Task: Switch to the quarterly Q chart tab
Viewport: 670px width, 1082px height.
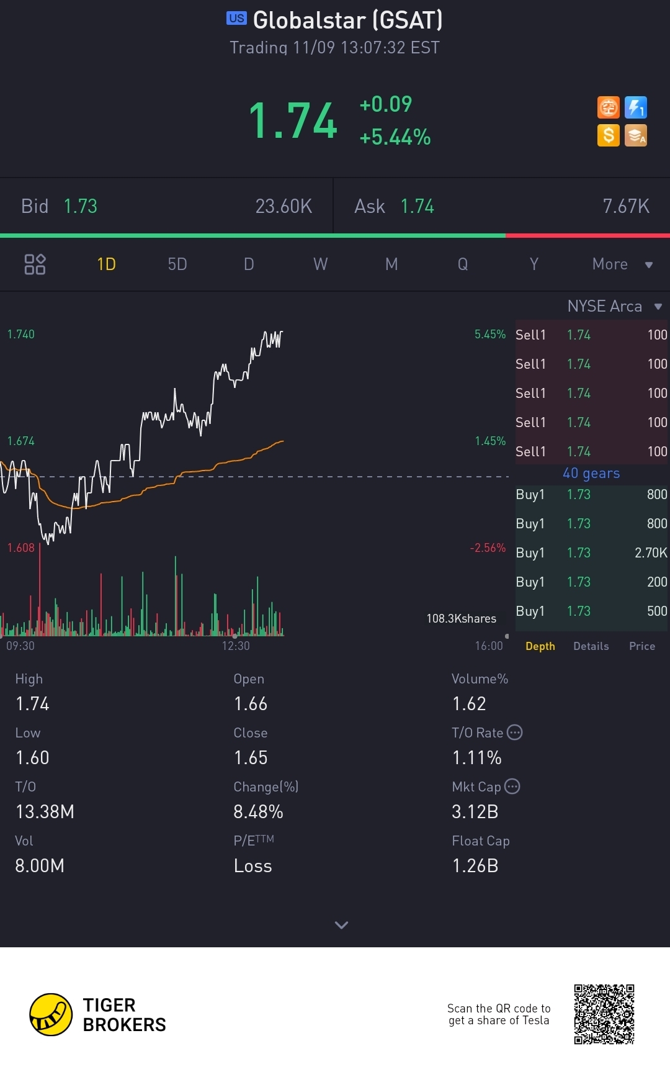Action: click(463, 264)
